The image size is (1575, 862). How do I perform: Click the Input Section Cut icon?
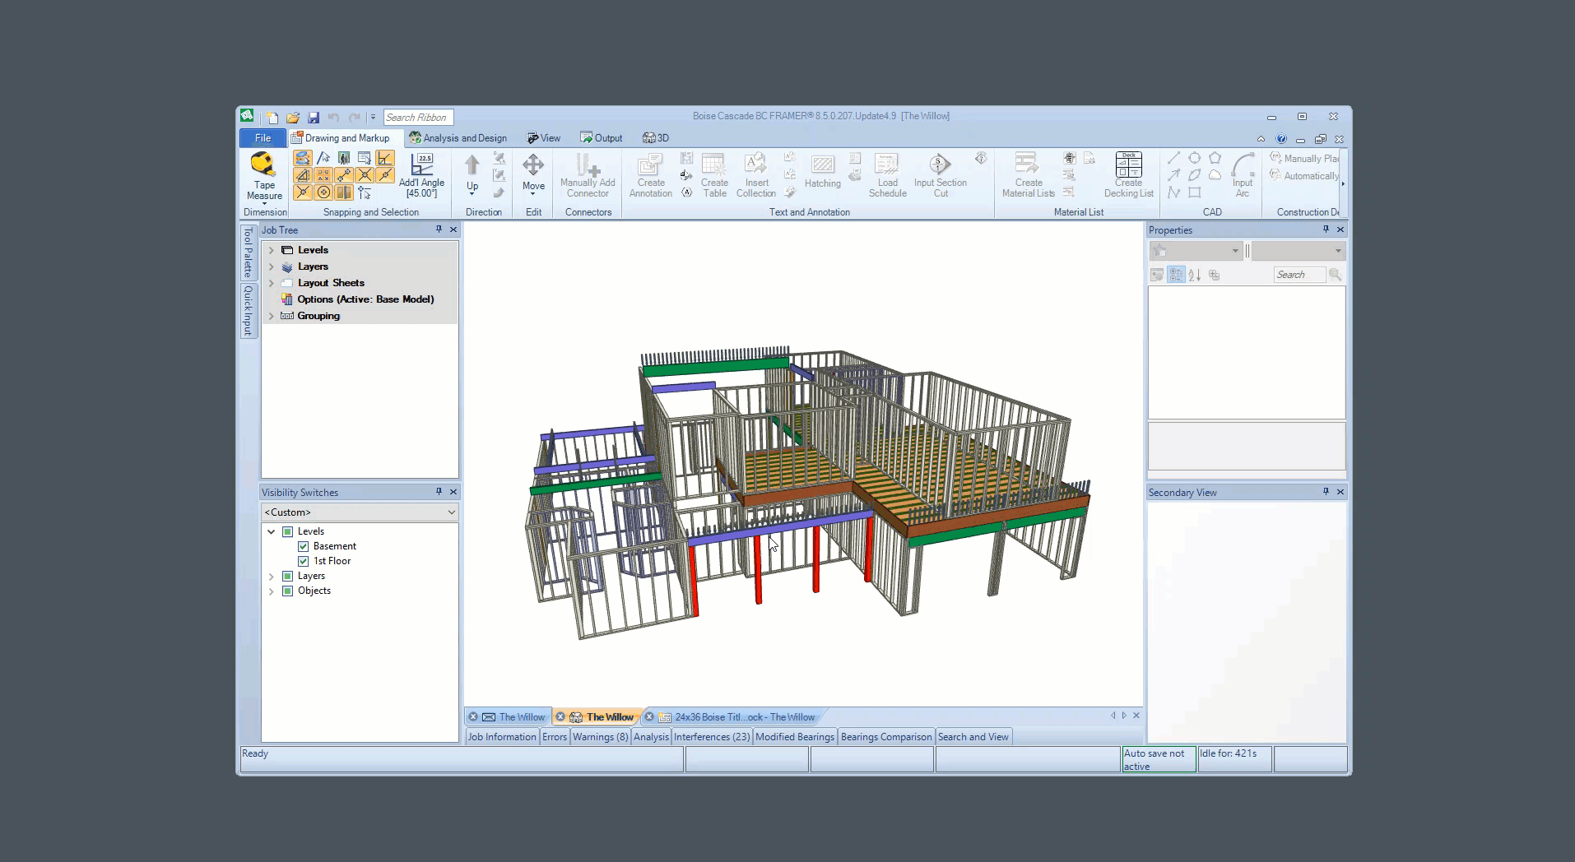[940, 165]
